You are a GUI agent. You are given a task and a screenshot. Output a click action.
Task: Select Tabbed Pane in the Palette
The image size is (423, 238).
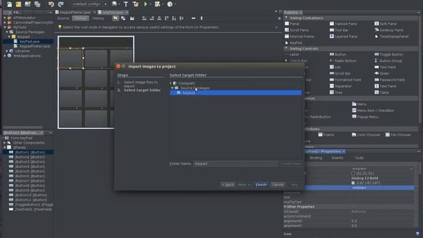(x=344, y=24)
